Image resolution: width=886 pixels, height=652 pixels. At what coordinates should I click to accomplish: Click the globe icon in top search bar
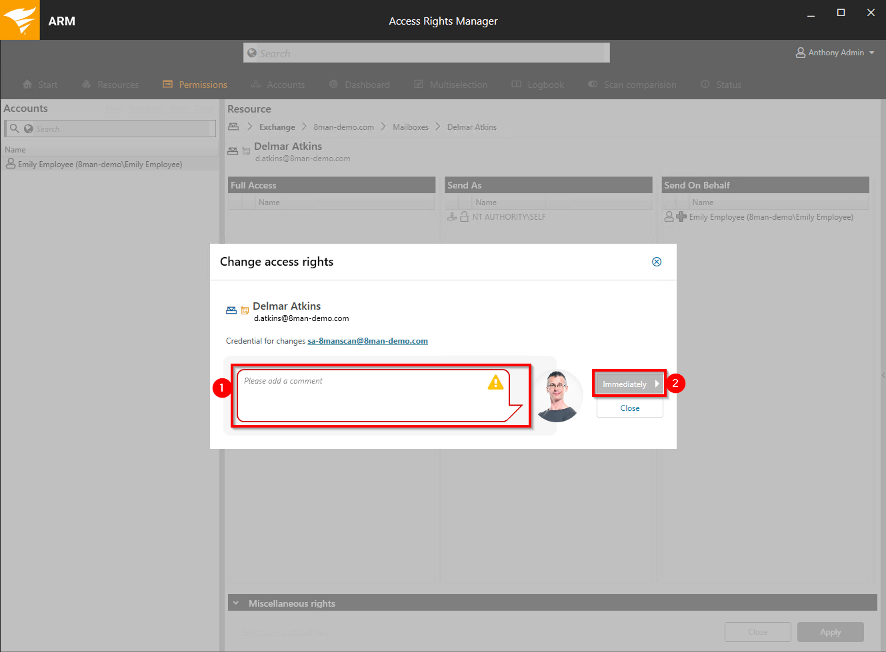pos(252,53)
